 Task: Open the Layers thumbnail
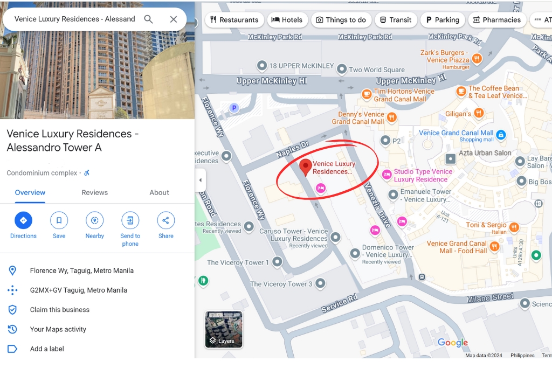[x=224, y=329]
